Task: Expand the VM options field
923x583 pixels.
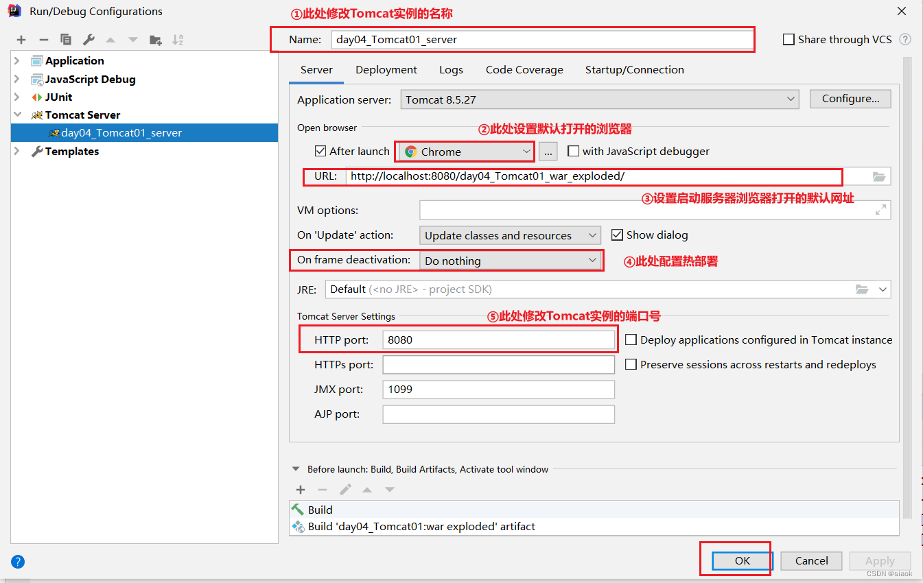Action: coord(880,210)
